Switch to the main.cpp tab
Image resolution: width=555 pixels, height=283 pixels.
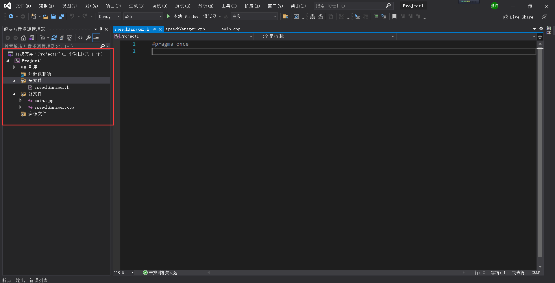(x=231, y=29)
